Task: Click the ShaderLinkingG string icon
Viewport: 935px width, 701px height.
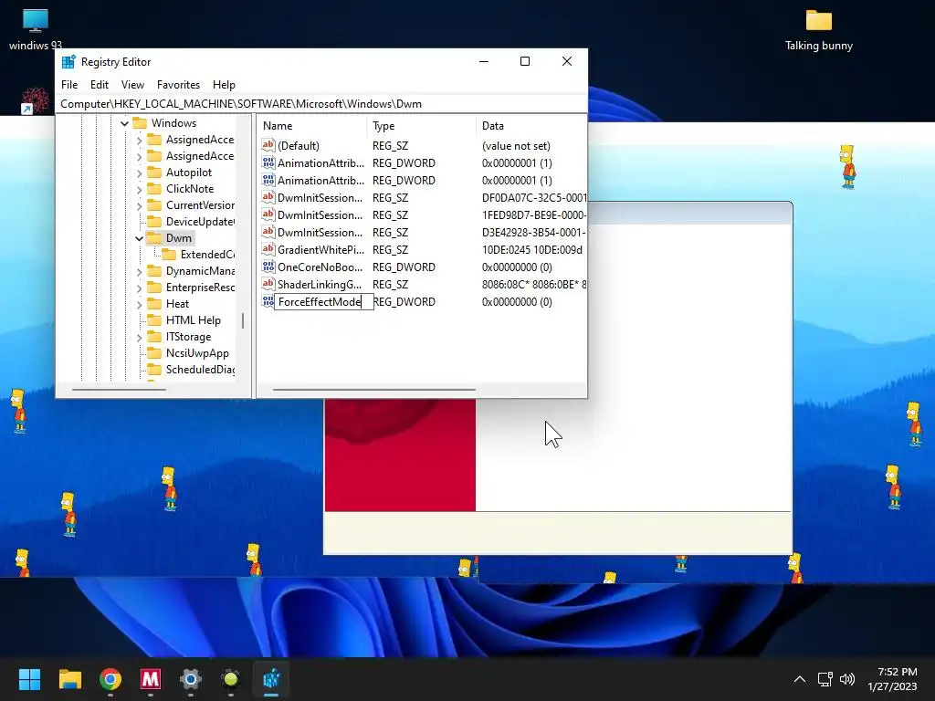Action: [x=268, y=285]
